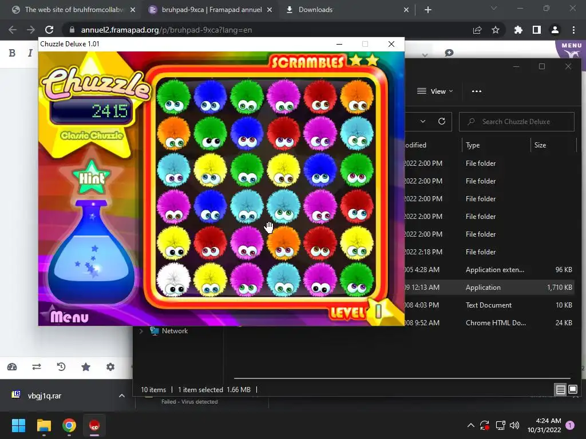
Task: Open Chrome from the taskbar
Action: pyautogui.click(x=69, y=425)
